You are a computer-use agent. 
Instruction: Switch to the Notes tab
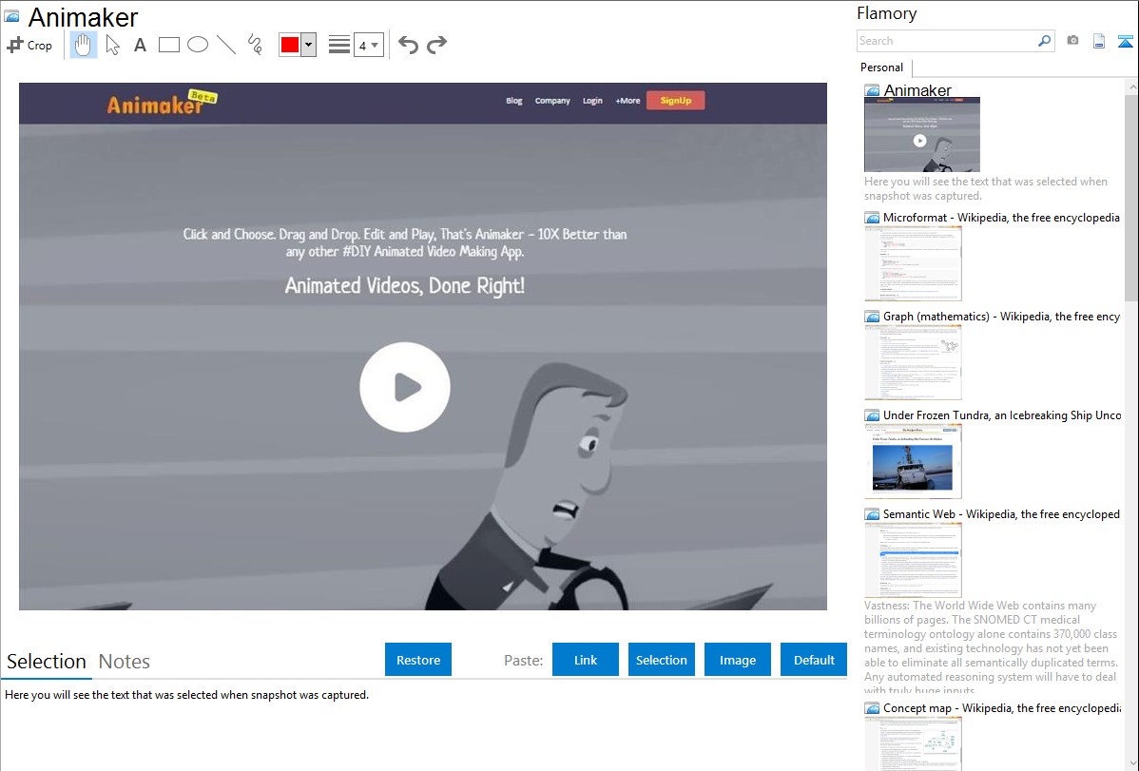tap(125, 662)
